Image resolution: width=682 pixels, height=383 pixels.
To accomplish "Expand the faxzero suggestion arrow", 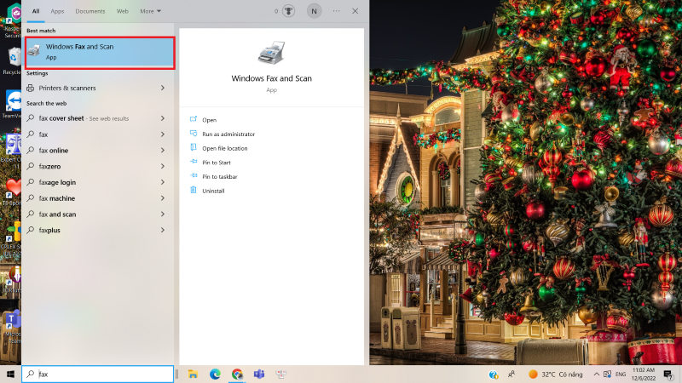I will [x=163, y=166].
